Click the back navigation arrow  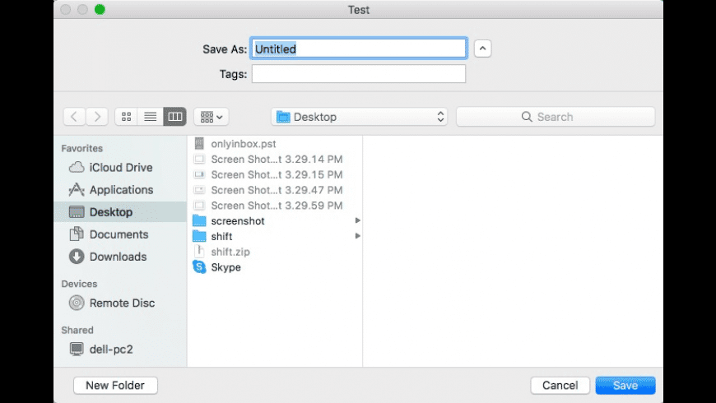74,117
